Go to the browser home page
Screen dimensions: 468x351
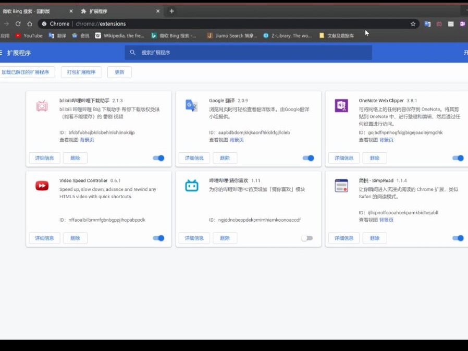pyautogui.click(x=30, y=24)
